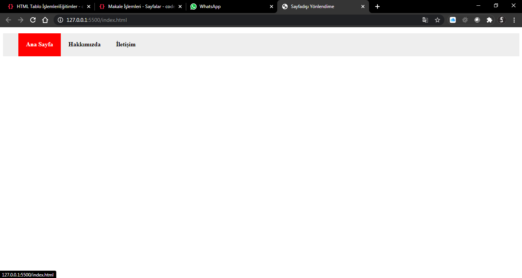The height and width of the screenshot is (278, 522).
Task: Open the Chrome three-dot menu
Action: click(514, 20)
